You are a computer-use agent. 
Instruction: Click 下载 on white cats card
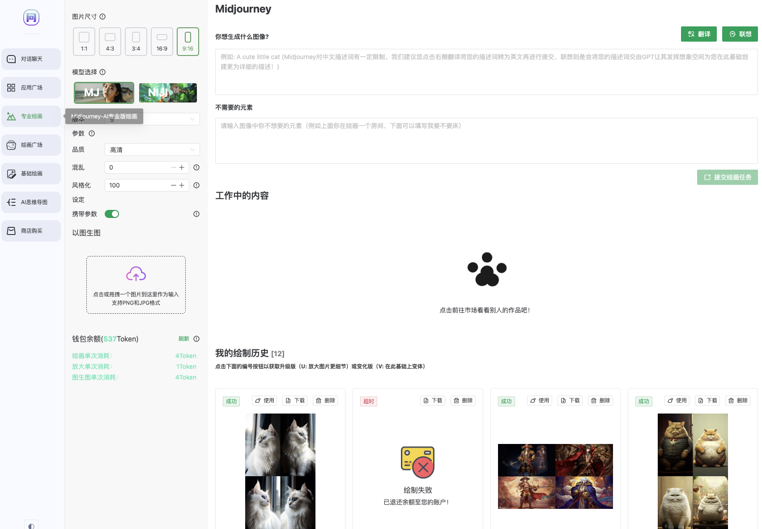point(295,401)
